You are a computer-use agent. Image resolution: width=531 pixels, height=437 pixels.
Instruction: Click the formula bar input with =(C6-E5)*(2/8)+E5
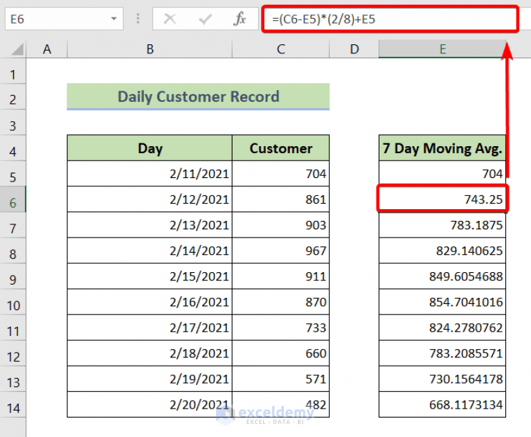(390, 19)
